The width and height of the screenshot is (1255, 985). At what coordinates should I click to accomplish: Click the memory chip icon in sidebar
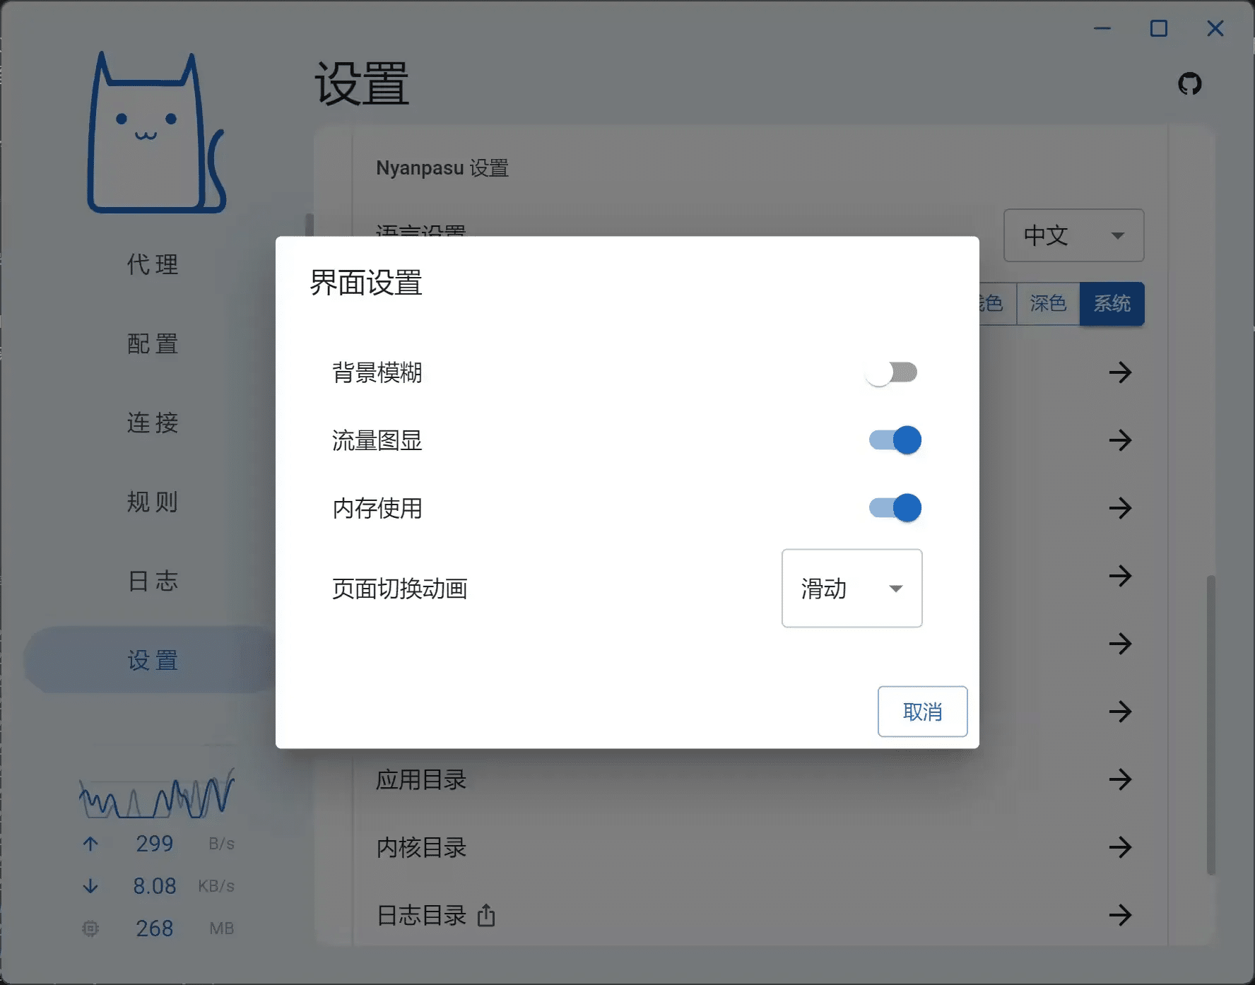click(x=90, y=928)
